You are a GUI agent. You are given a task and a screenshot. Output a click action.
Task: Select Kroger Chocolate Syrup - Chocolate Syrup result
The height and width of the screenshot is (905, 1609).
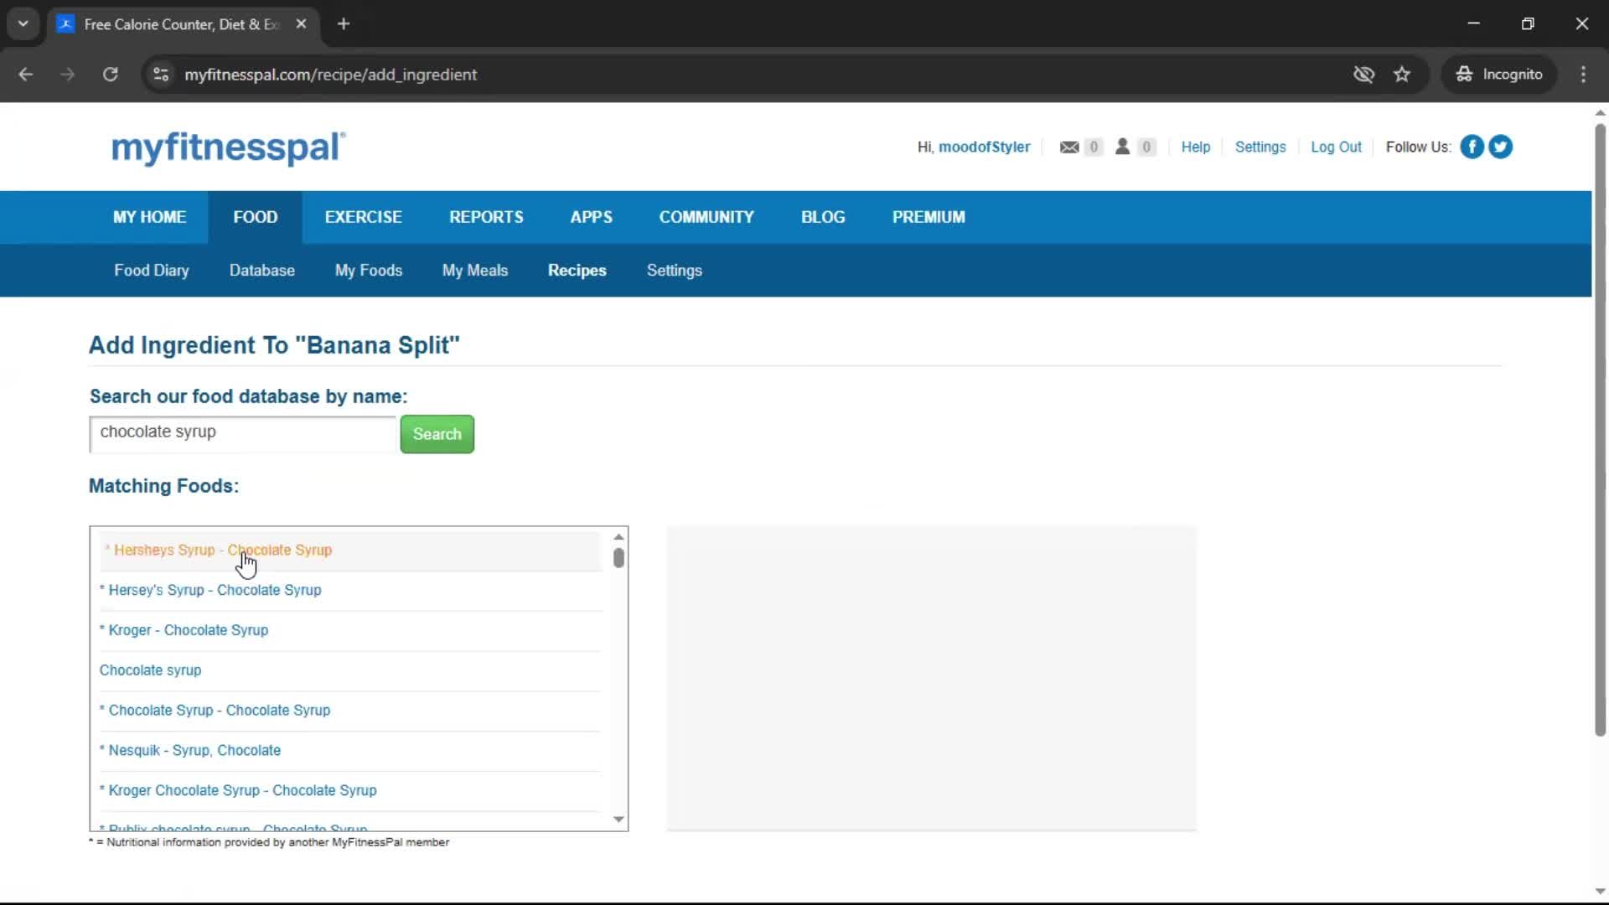pos(350,792)
